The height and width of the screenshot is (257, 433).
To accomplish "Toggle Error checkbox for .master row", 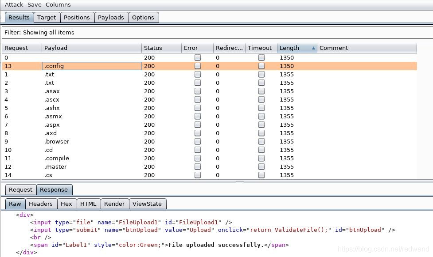I will click(198, 166).
